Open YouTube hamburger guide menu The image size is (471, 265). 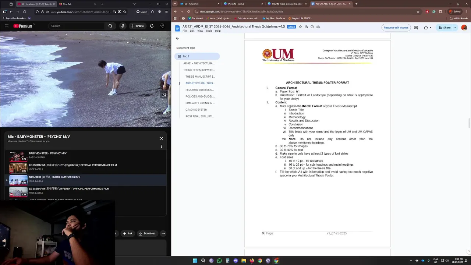click(7, 26)
